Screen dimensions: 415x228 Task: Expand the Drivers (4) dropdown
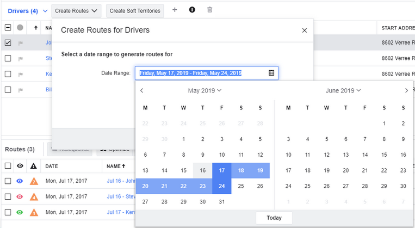(28, 11)
